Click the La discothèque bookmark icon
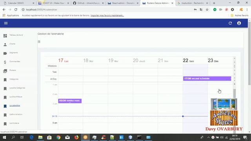 [5, 98]
